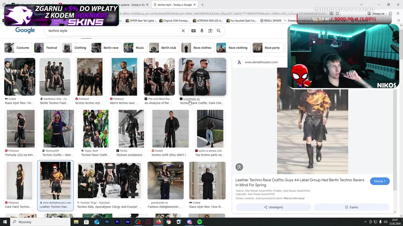Show more bookmarks overflow chevron
Screen dimensions: 403x226
click(x=399, y=21)
